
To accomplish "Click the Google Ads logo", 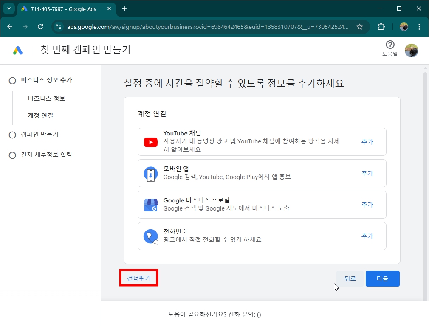I will pos(17,50).
